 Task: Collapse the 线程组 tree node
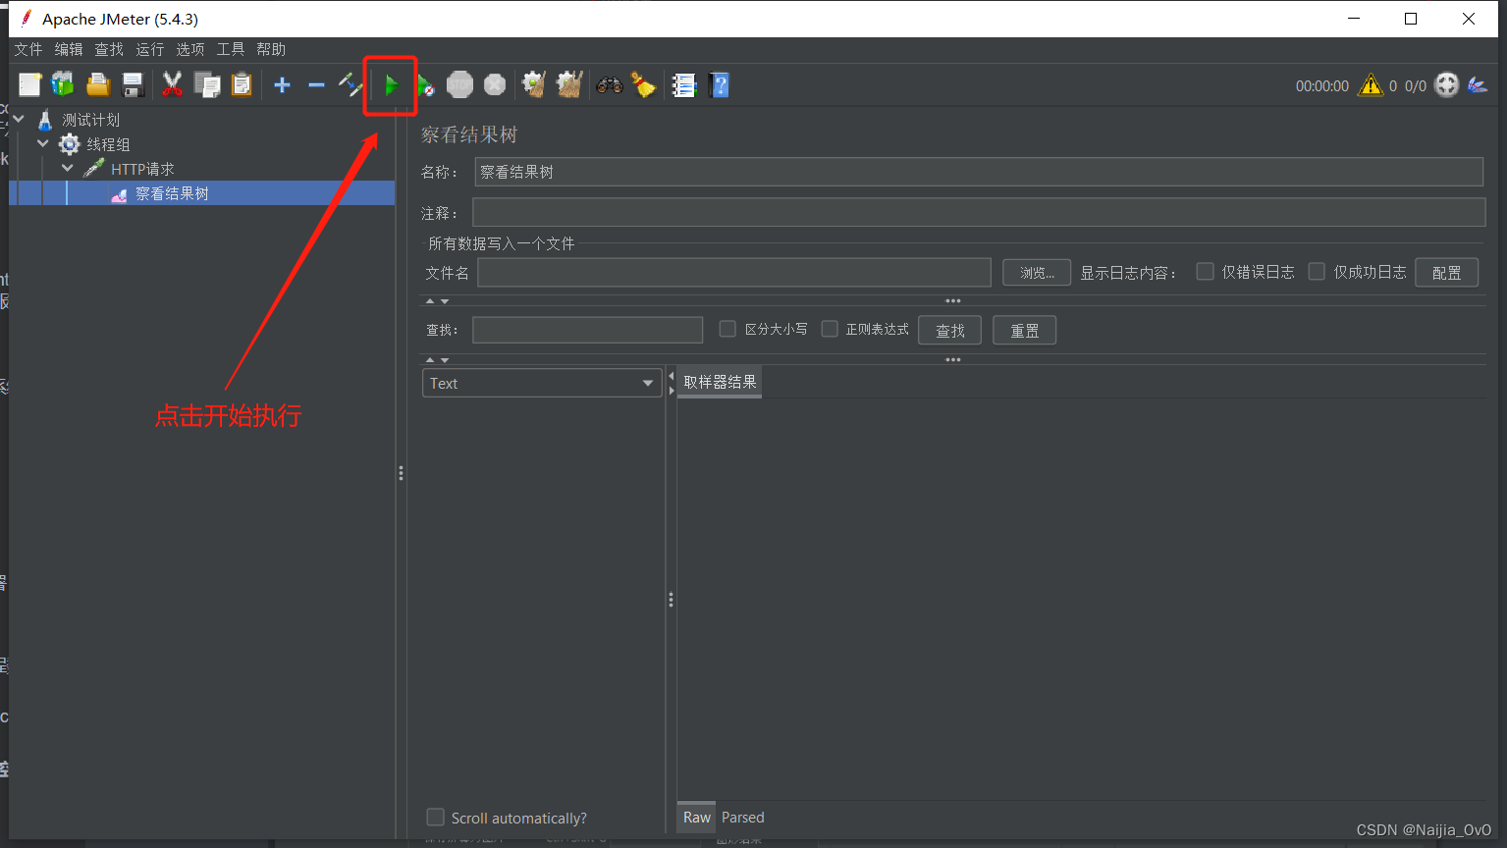43,143
